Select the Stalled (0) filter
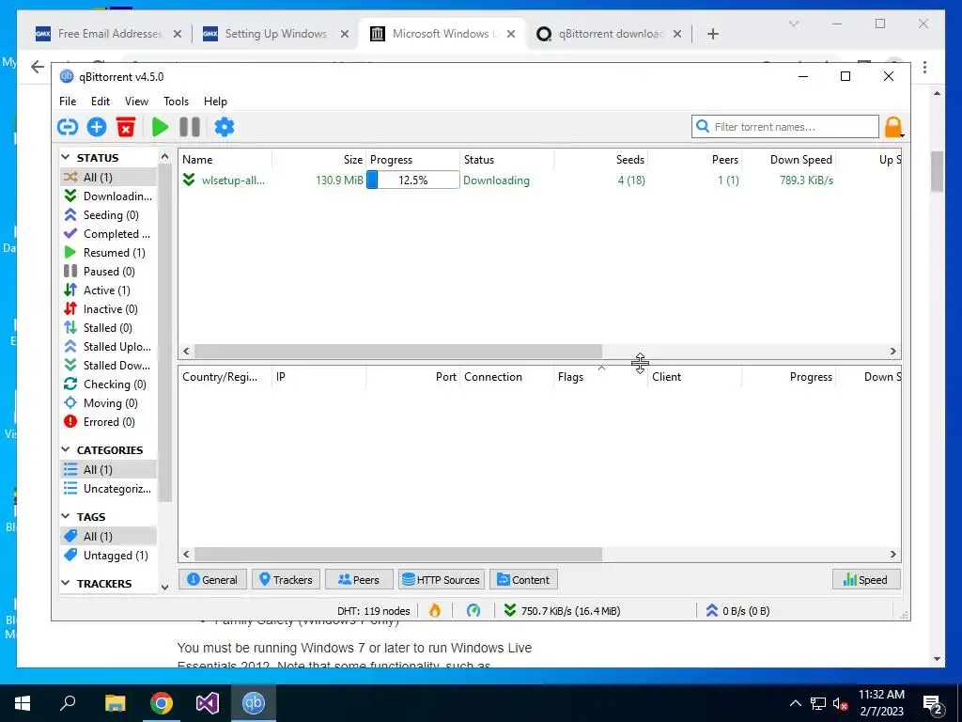This screenshot has height=722, width=962. coord(109,328)
